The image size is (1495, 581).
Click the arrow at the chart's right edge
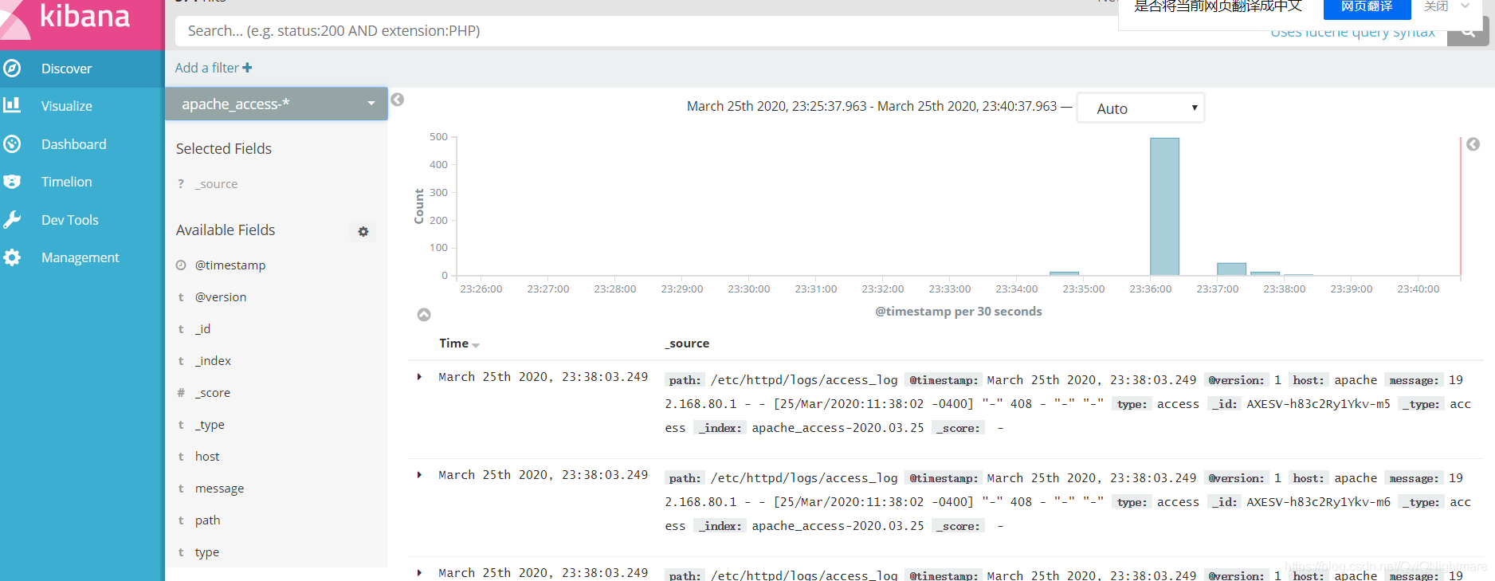point(1473,144)
